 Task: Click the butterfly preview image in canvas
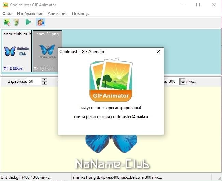tap(111, 144)
